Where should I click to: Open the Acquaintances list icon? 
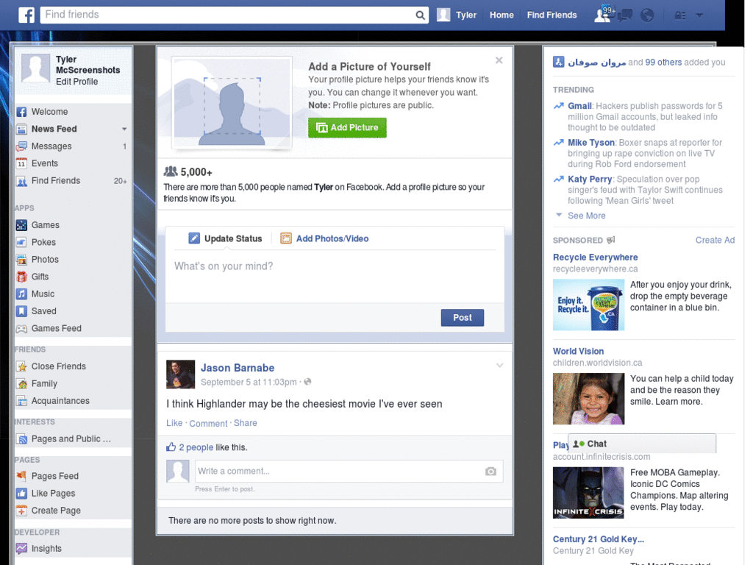pyautogui.click(x=21, y=401)
